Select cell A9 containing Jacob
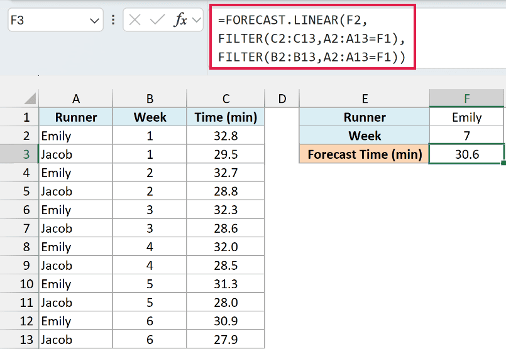The width and height of the screenshot is (506, 349). pyautogui.click(x=76, y=266)
